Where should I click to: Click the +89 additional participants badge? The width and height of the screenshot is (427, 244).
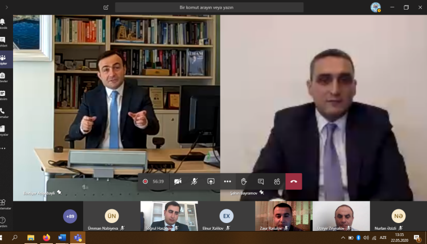70,216
